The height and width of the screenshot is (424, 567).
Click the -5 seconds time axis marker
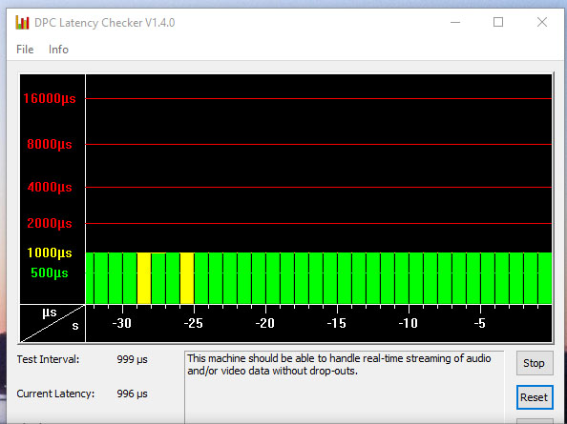click(x=479, y=323)
